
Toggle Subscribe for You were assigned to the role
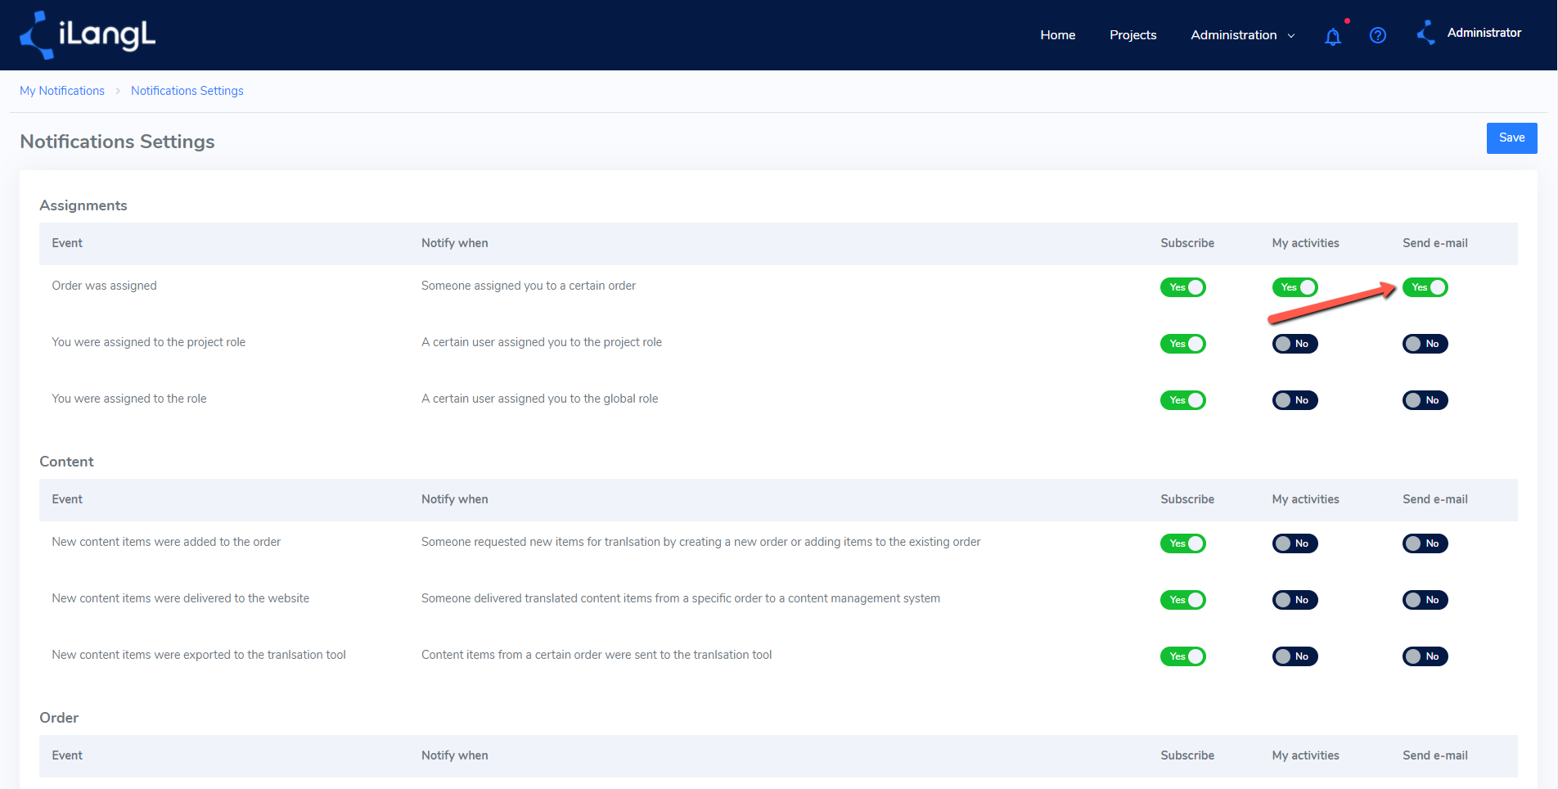[1183, 400]
